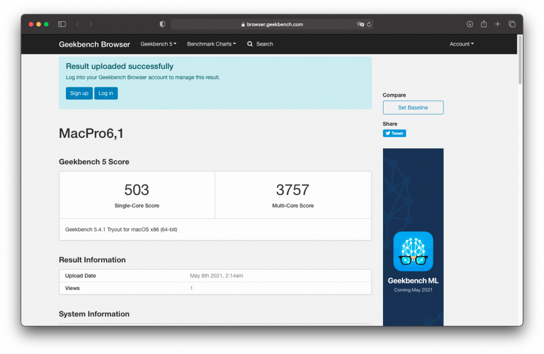The width and height of the screenshot is (544, 354).
Task: Share the result with the Tweet button
Action: click(394, 134)
